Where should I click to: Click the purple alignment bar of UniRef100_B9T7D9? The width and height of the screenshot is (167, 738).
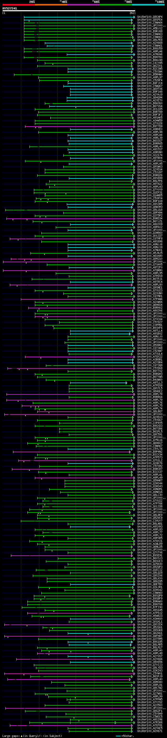(x=80, y=126)
